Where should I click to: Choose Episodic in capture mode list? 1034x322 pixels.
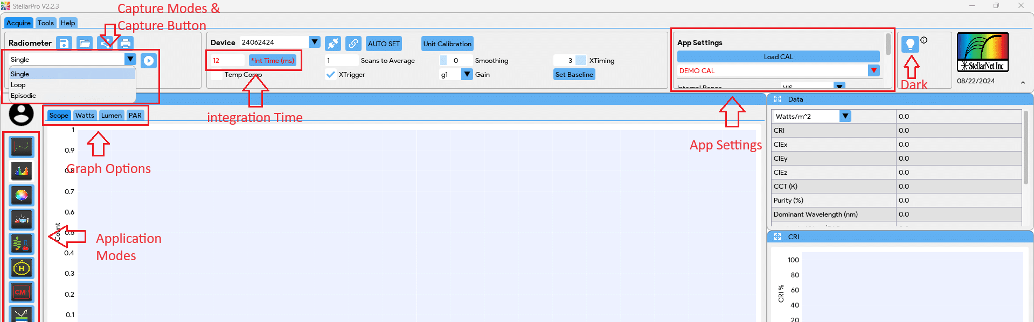pos(72,96)
